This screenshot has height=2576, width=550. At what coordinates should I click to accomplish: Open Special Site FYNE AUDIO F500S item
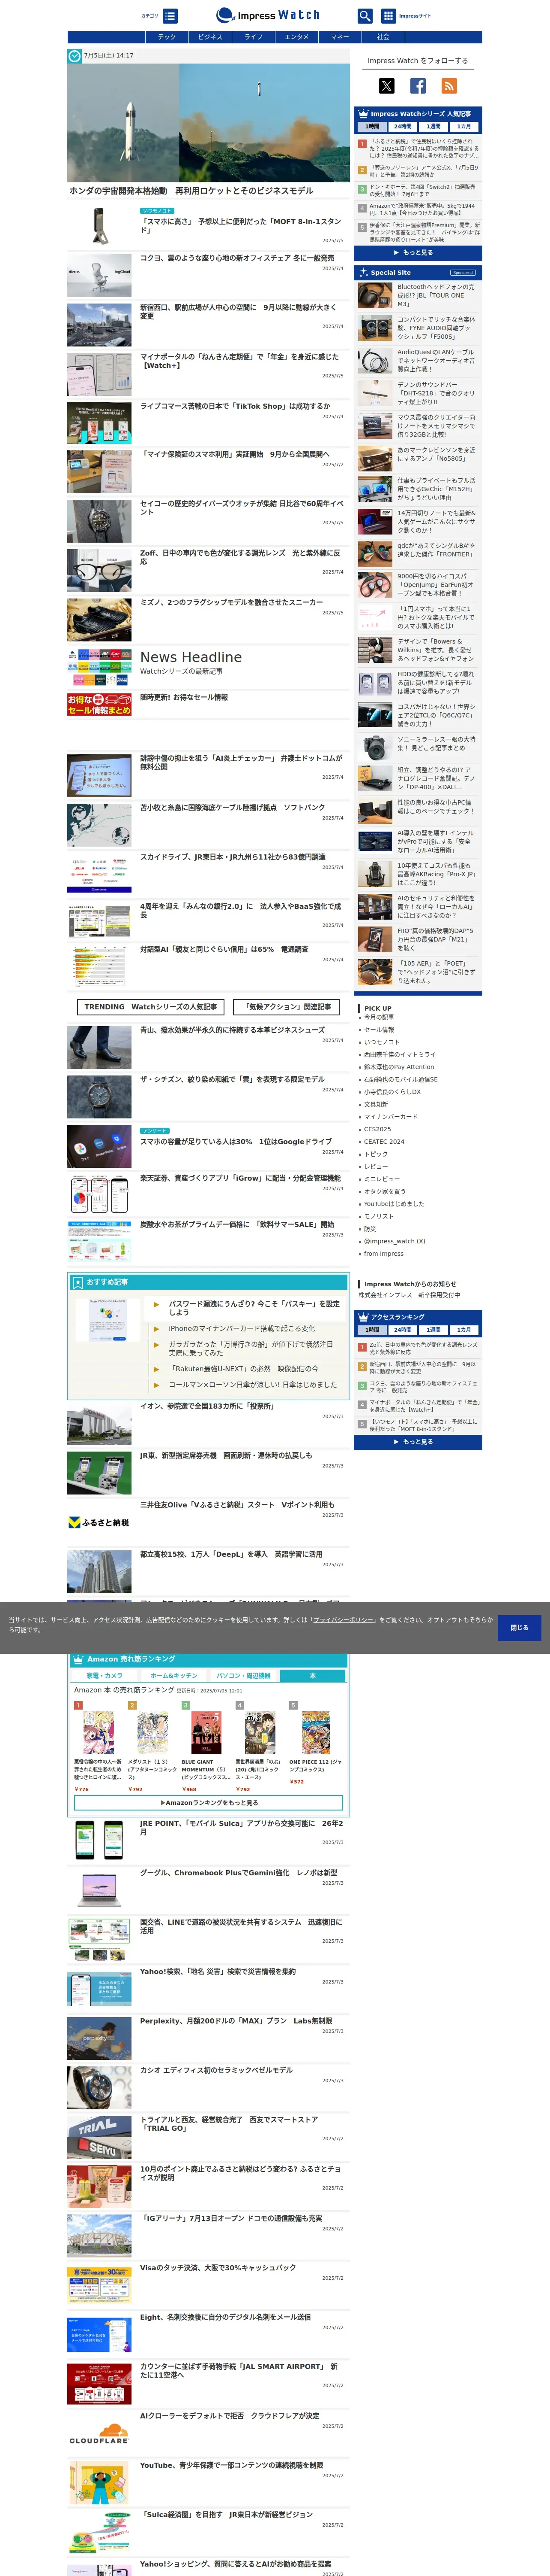point(417,328)
